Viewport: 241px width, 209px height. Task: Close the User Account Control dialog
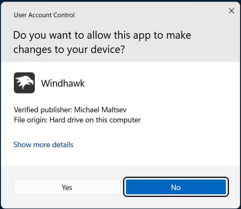click(x=231, y=11)
